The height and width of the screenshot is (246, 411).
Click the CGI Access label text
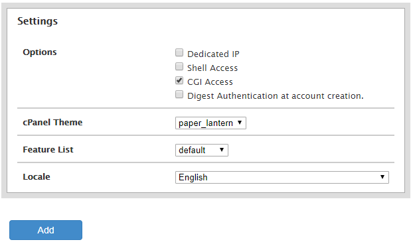pos(210,82)
